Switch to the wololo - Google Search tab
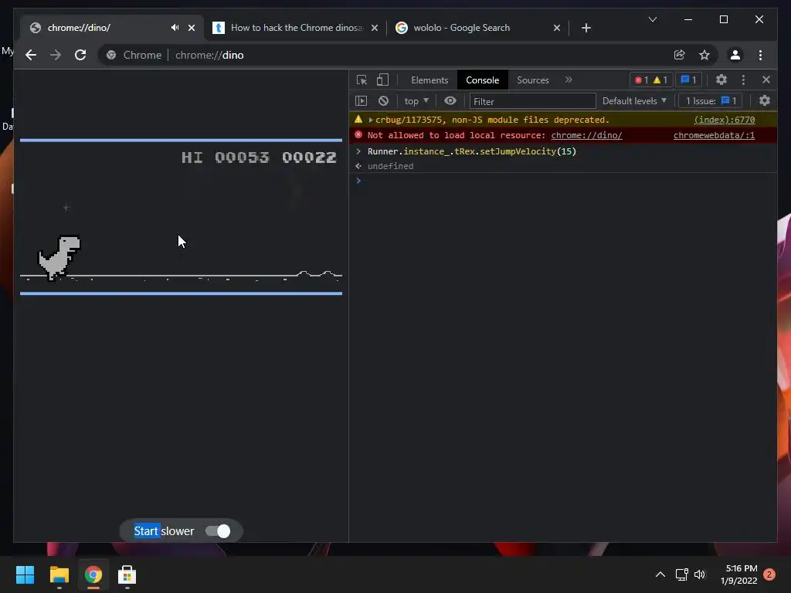Screen dimensions: 791x593 click(478, 28)
